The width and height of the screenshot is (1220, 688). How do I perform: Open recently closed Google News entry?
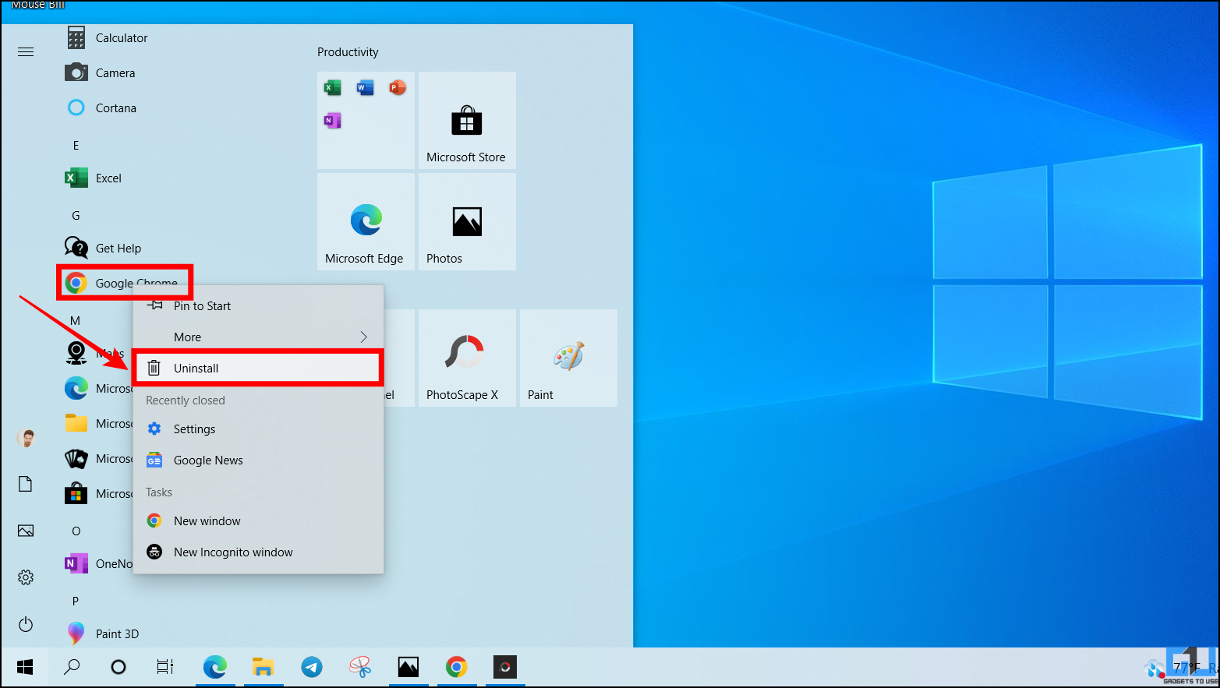pos(258,460)
